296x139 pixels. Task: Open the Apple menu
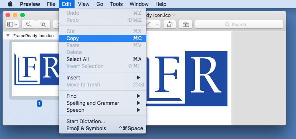point(10,4)
